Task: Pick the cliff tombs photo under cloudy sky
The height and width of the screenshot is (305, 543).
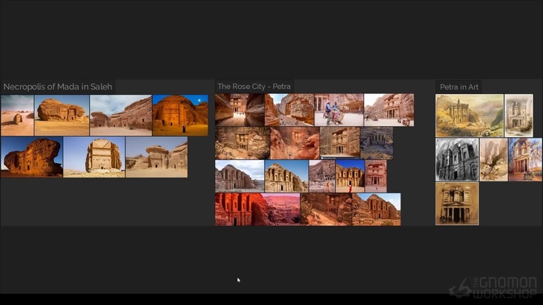Action: 121,115
